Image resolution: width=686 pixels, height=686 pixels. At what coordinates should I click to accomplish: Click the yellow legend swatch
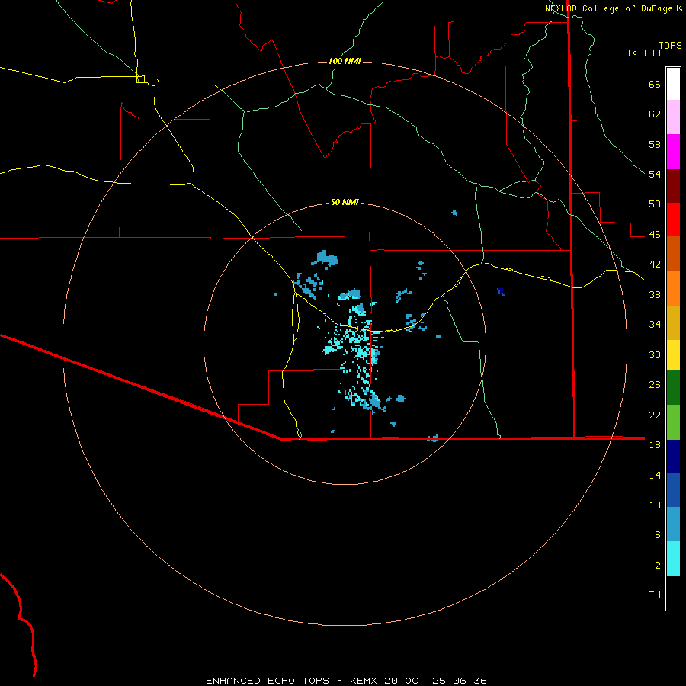[673, 355]
